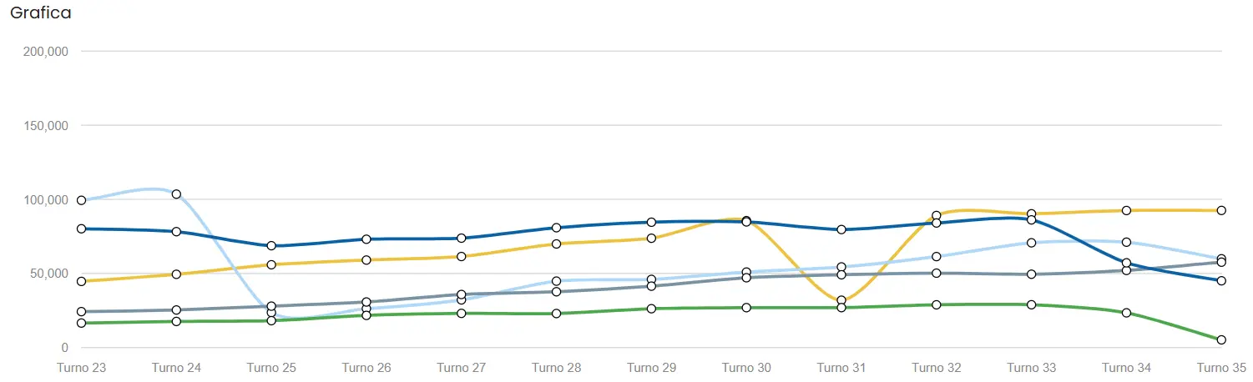Click the gray data point at Turno 29
The width and height of the screenshot is (1253, 382).
tap(651, 286)
